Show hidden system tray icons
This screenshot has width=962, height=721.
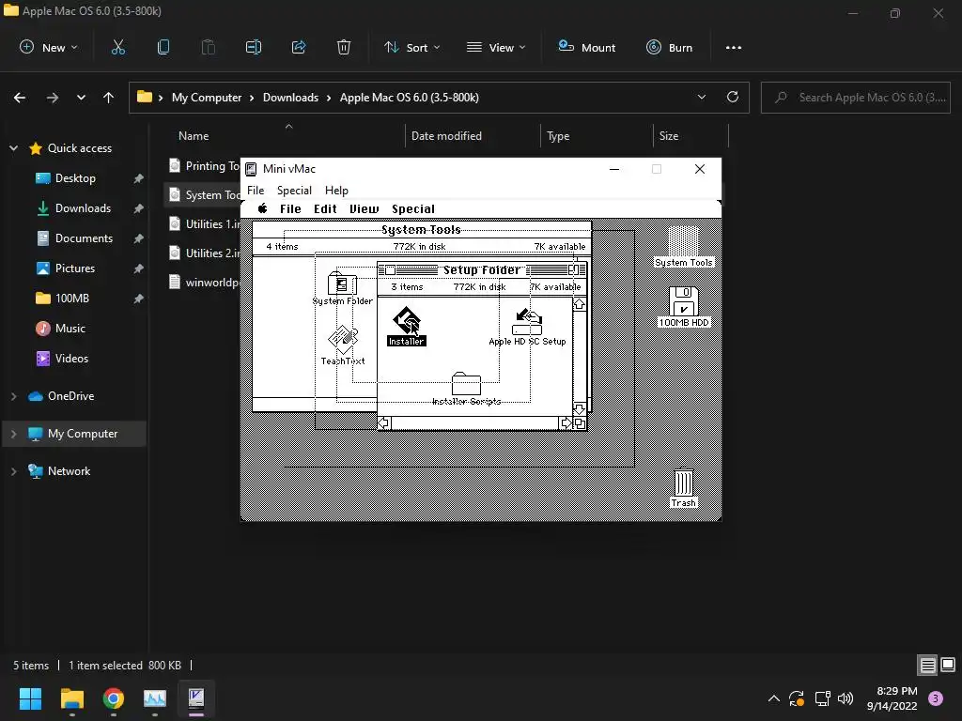tap(774, 698)
